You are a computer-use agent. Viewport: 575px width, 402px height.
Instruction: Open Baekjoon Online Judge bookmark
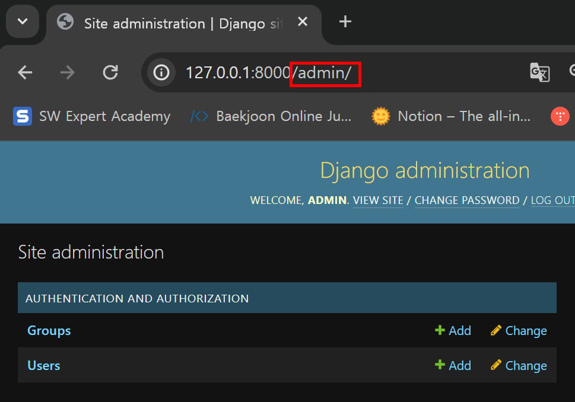point(271,116)
